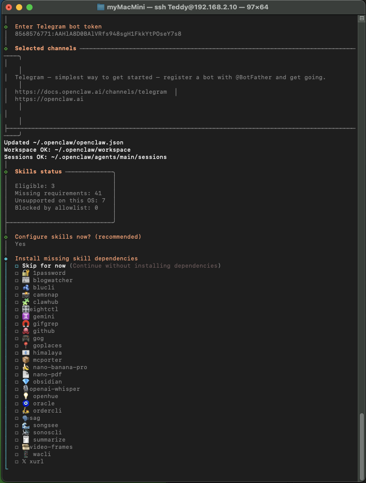This screenshot has width=366, height=483.
Task: Select the mcporter list entry
Action: [47, 360]
